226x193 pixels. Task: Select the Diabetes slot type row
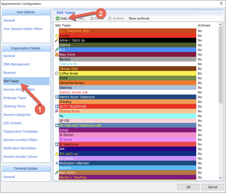click(127, 87)
